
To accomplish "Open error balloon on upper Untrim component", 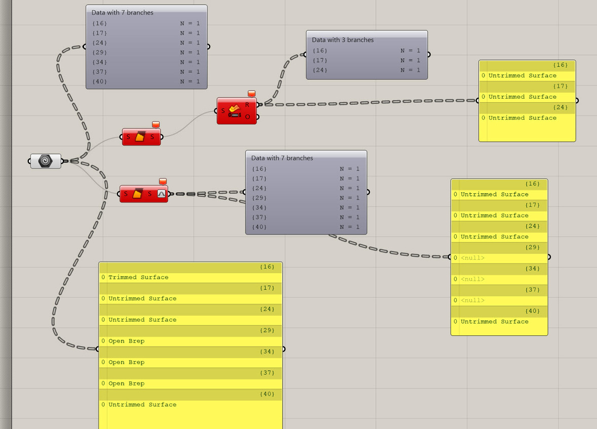I will (156, 124).
